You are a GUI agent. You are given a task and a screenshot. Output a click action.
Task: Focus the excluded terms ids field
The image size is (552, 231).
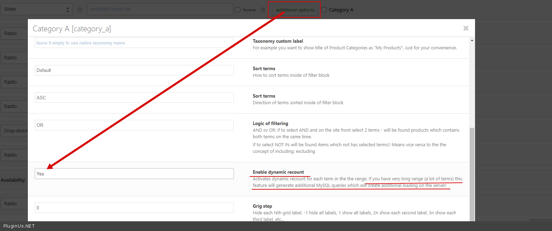[160, 9]
